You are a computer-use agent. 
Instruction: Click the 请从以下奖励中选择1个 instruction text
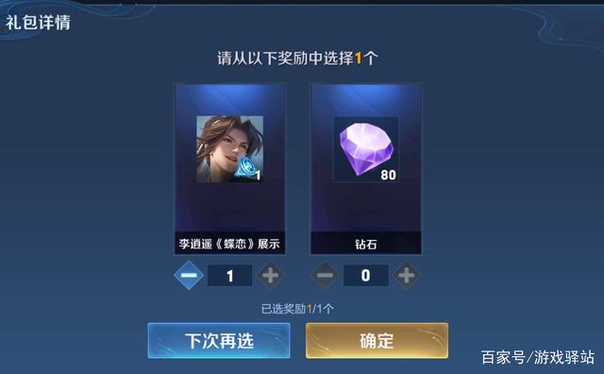click(297, 59)
